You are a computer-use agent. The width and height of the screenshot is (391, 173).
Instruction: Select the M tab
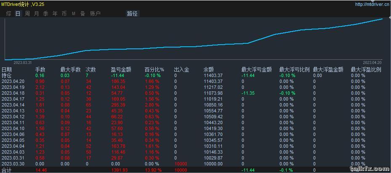[x=74, y=14]
